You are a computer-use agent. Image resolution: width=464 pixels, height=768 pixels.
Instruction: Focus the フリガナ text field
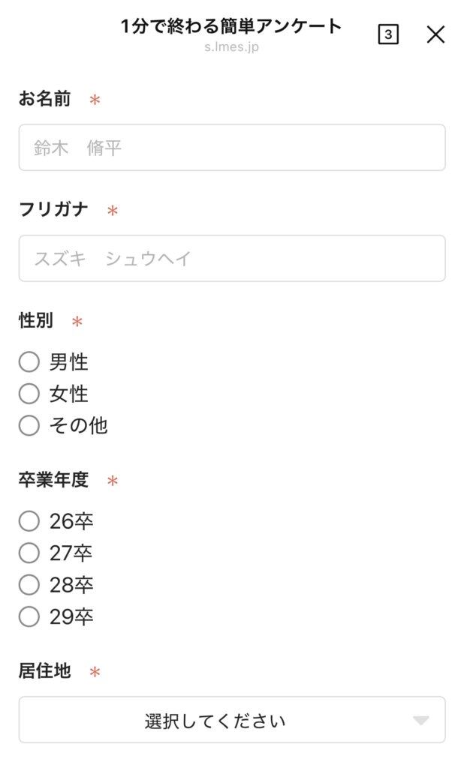point(231,259)
